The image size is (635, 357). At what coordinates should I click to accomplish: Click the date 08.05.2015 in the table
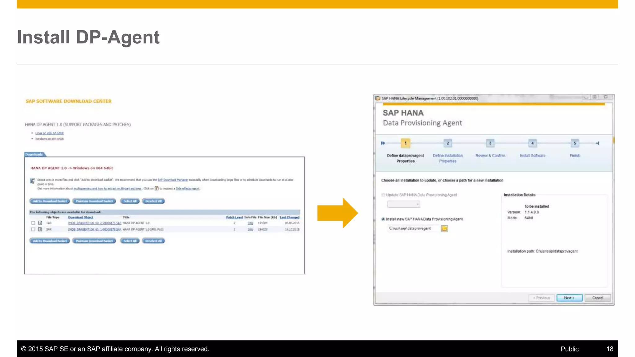point(292,223)
